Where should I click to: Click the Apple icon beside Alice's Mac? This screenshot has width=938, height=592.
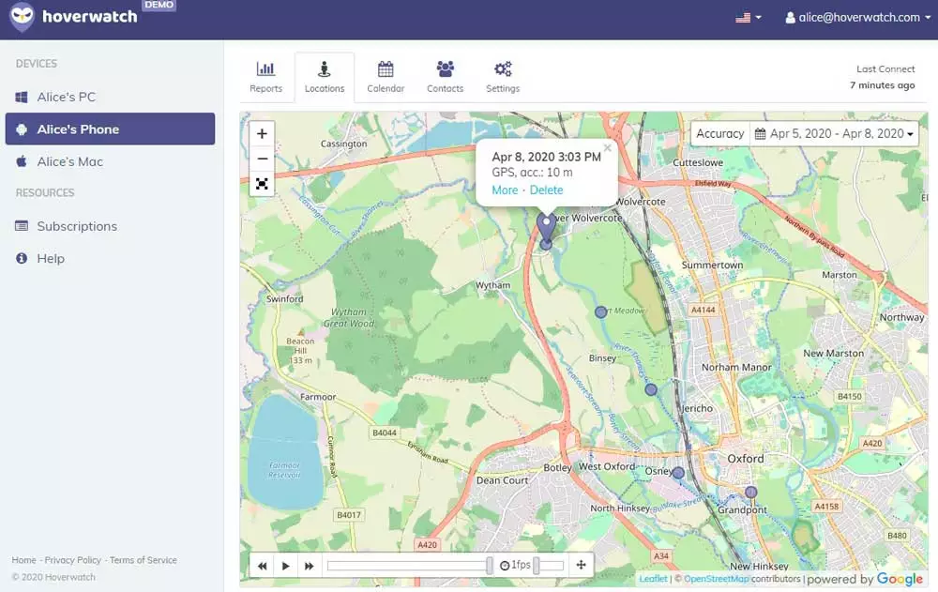coord(22,161)
